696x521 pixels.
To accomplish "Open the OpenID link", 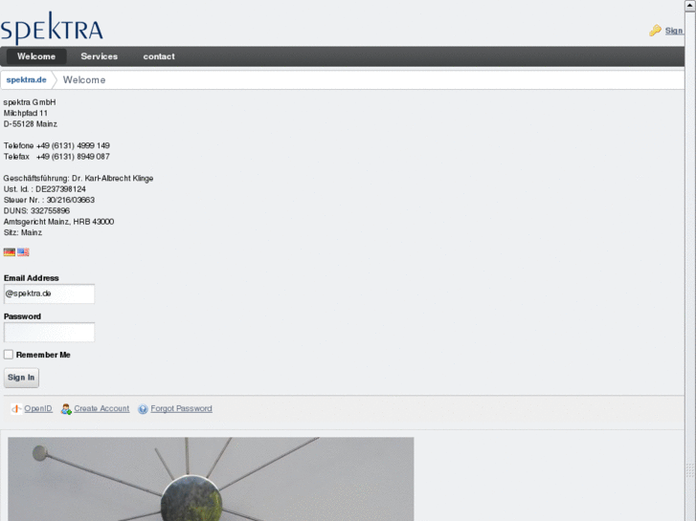I will click(x=38, y=408).
